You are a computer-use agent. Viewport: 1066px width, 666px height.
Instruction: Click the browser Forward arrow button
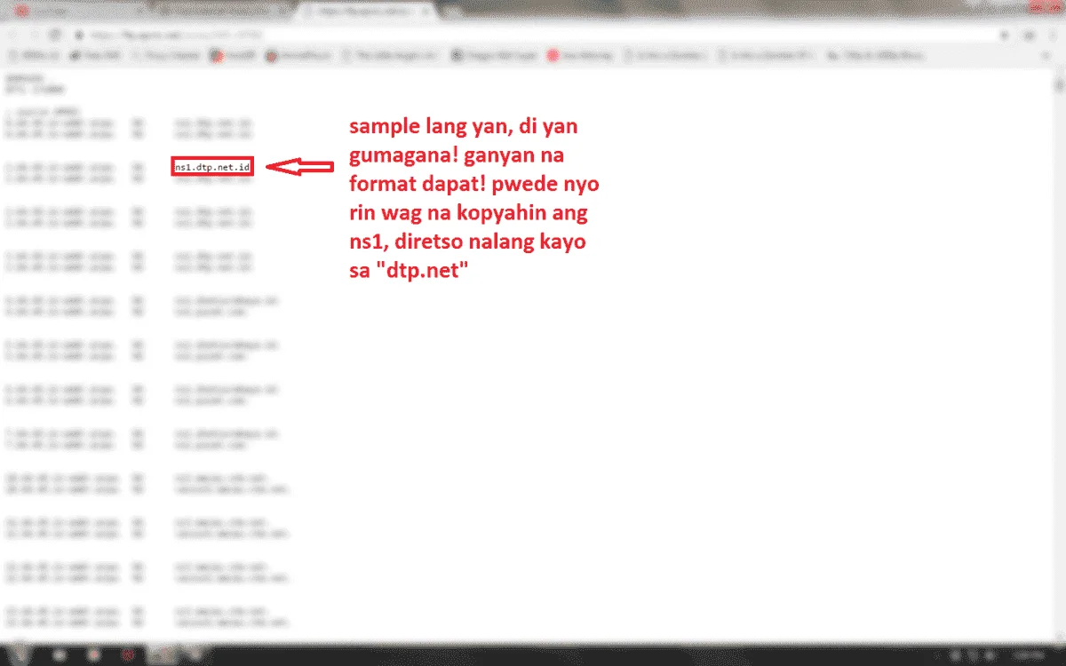[34, 35]
